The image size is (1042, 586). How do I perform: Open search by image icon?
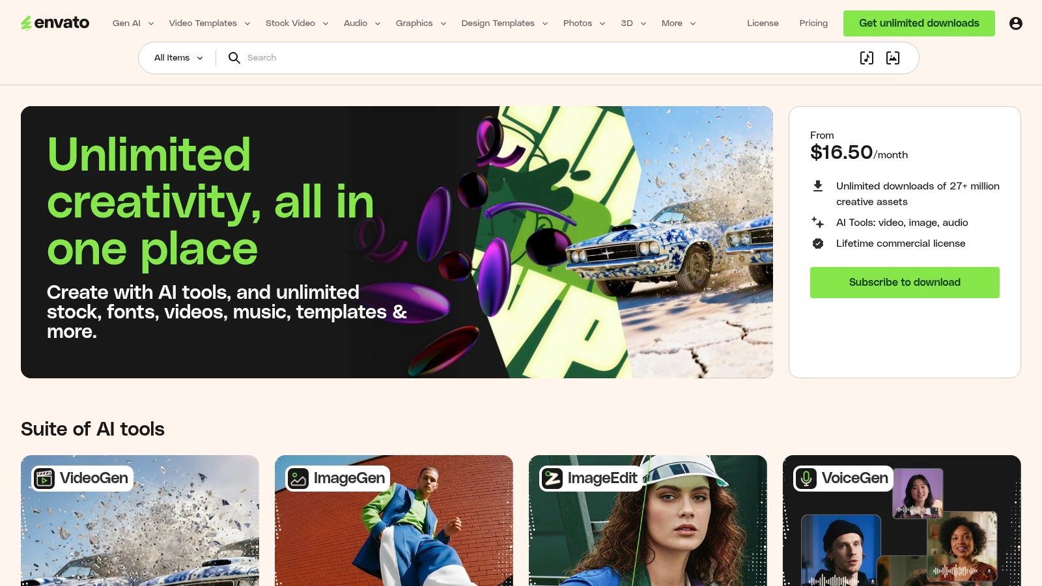pos(893,58)
